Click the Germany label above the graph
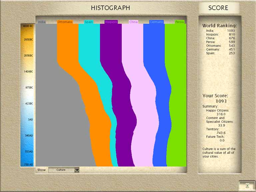Screen dimensions: 256x192 click(156, 22)
